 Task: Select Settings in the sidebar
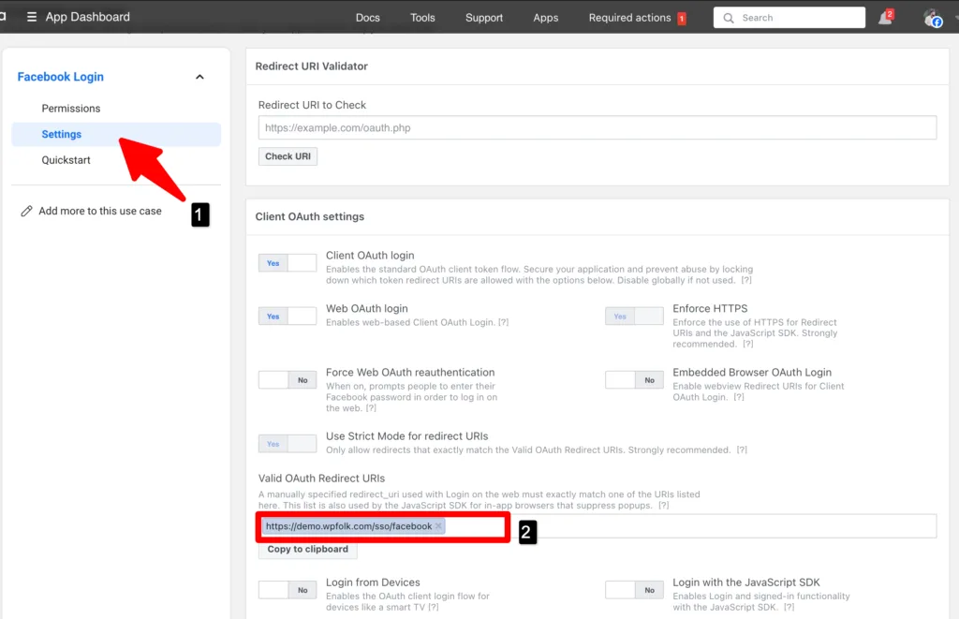pyautogui.click(x=116, y=134)
